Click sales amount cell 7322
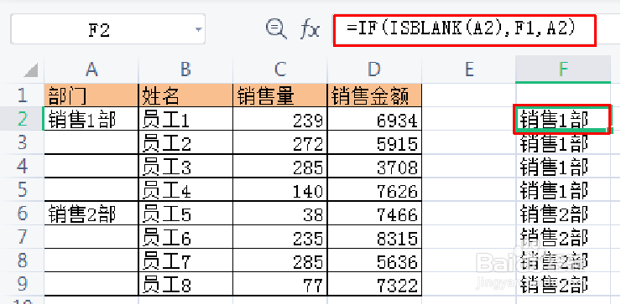The image size is (621, 304). (374, 284)
